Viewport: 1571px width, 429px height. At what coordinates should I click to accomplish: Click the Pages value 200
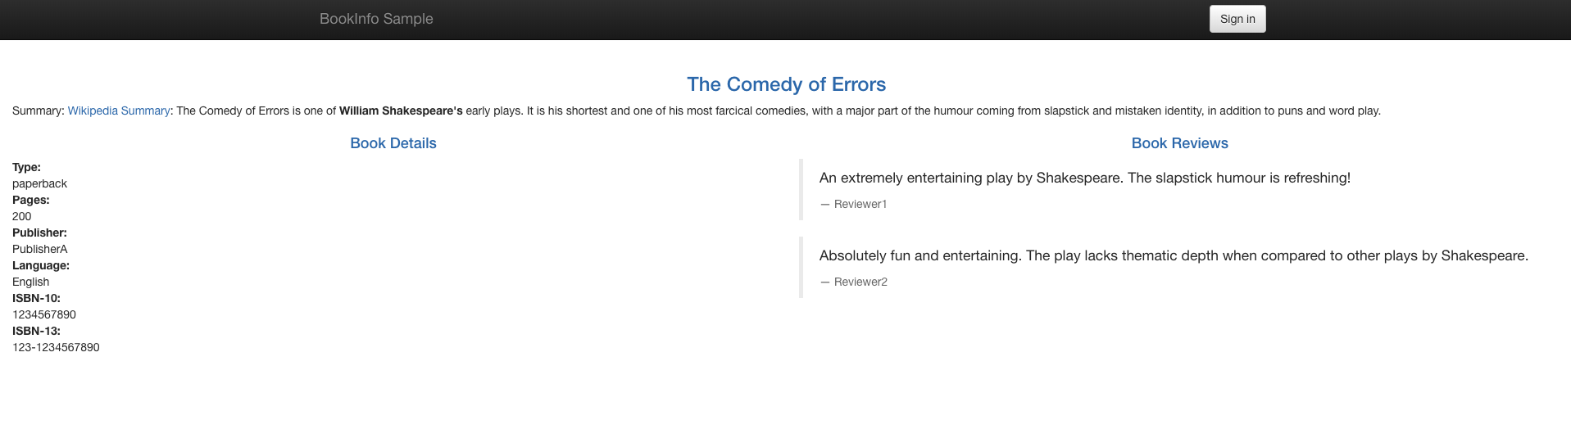coord(22,216)
